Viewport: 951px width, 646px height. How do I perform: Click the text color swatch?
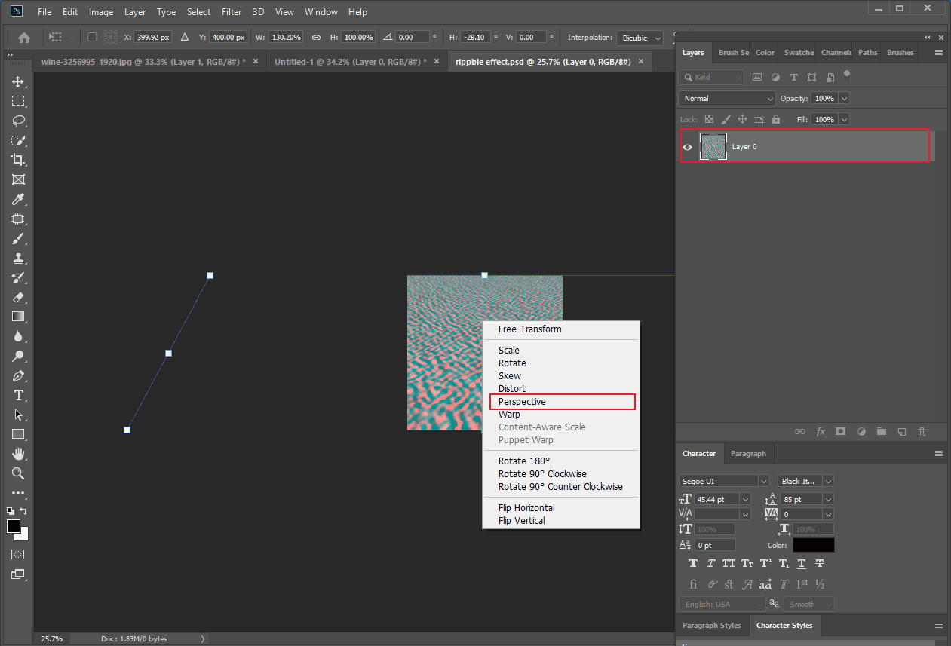click(x=813, y=544)
